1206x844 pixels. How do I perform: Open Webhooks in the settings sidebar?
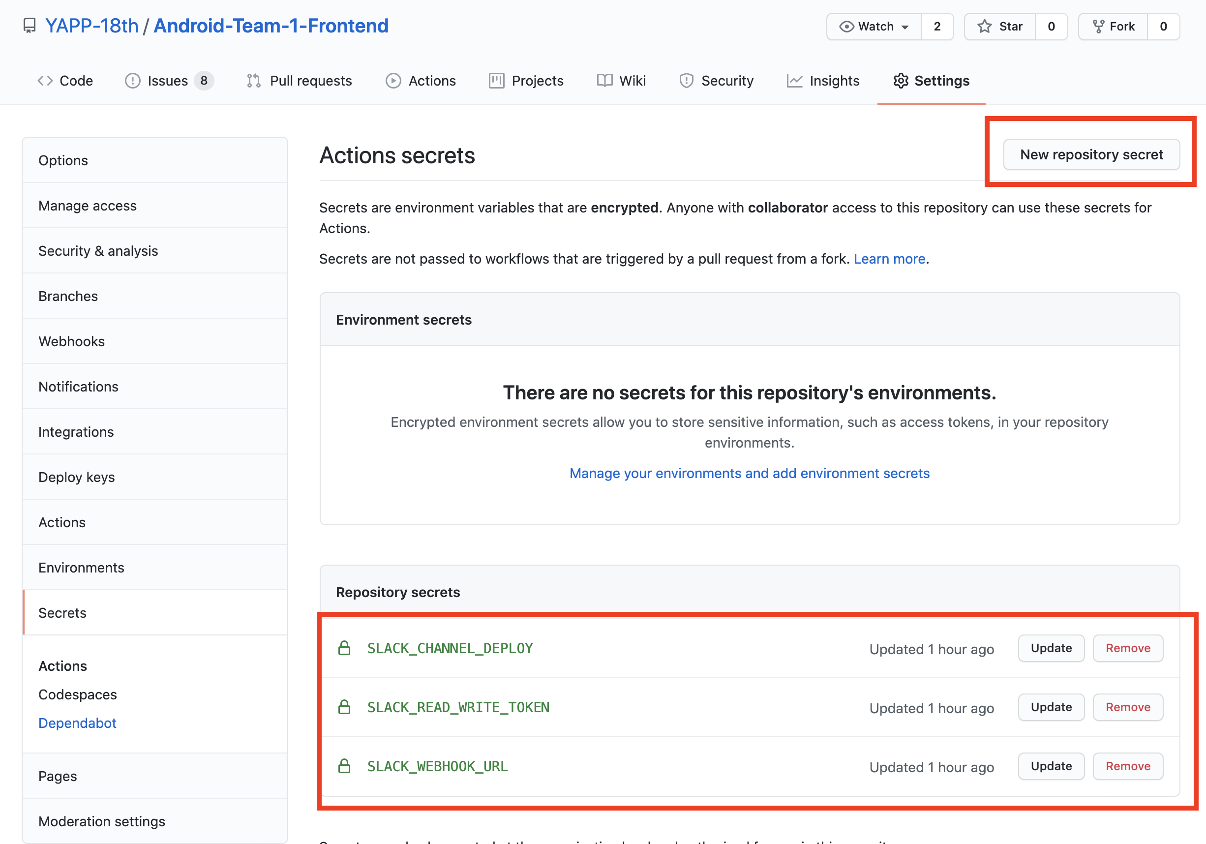pyautogui.click(x=71, y=341)
